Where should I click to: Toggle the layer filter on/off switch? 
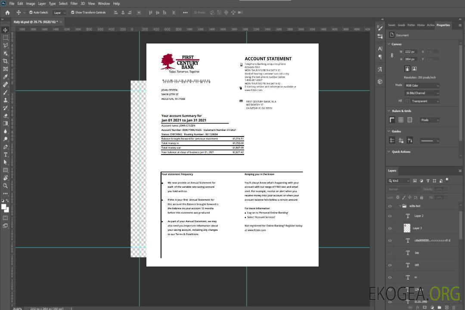(447, 180)
